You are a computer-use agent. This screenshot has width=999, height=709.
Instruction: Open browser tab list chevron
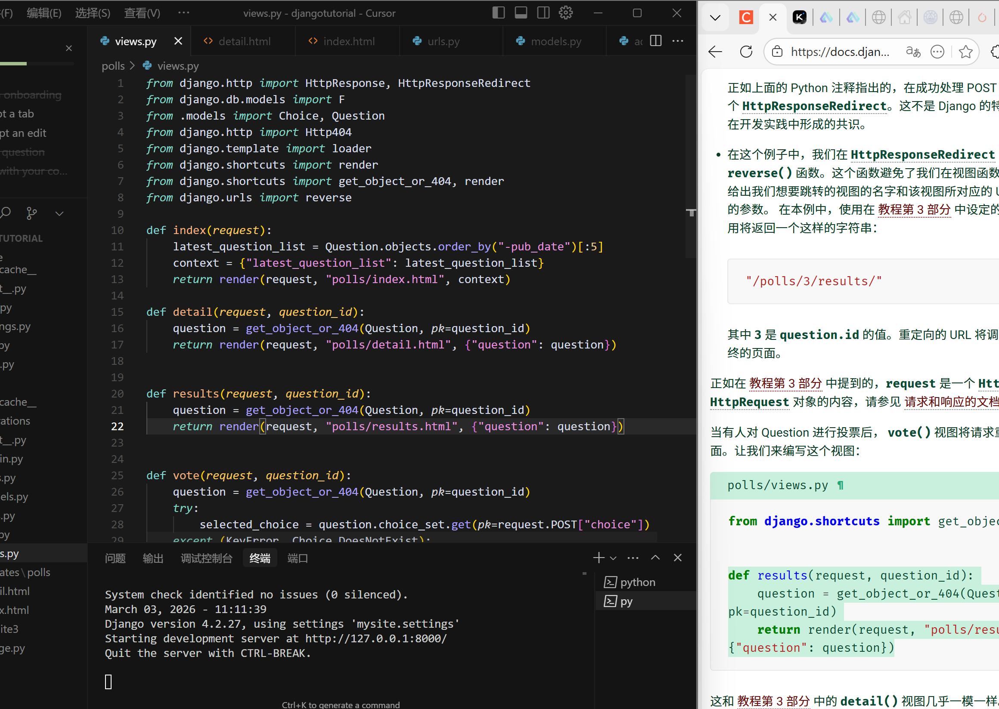[715, 18]
